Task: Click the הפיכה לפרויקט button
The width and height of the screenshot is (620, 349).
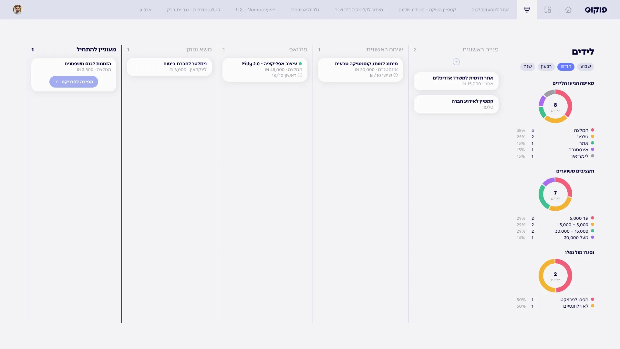Action: pyautogui.click(x=74, y=82)
